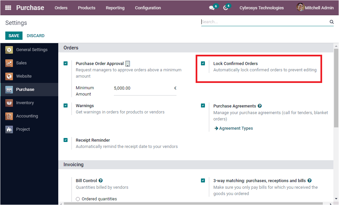
Task: Open the activities clock icon
Action: pyautogui.click(x=226, y=8)
